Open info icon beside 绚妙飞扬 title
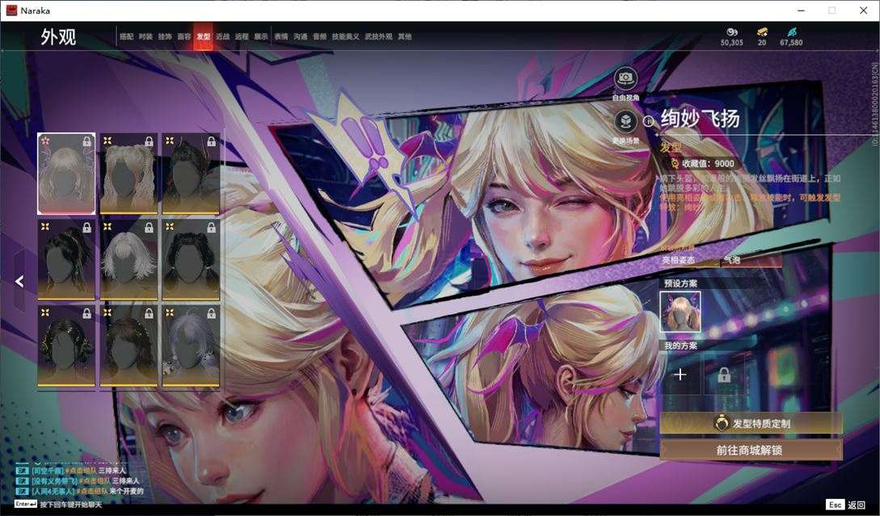880x516 pixels. coord(648,120)
